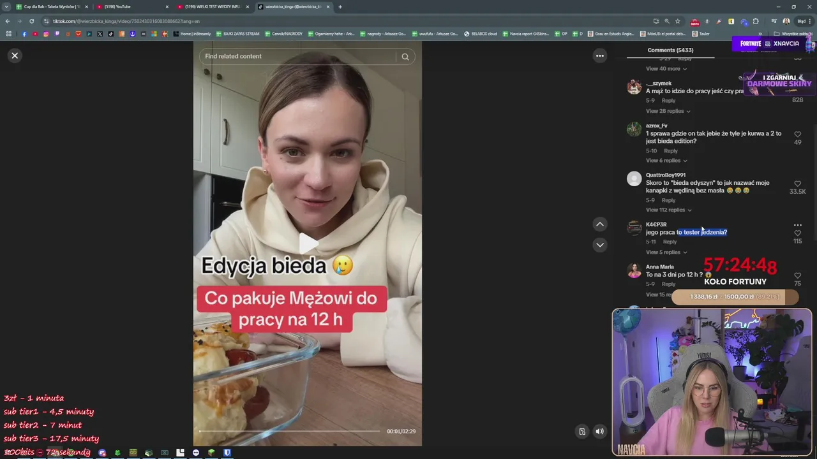The image size is (817, 459).
Task: Open the Discord icon in the taskbar
Action: click(102, 453)
